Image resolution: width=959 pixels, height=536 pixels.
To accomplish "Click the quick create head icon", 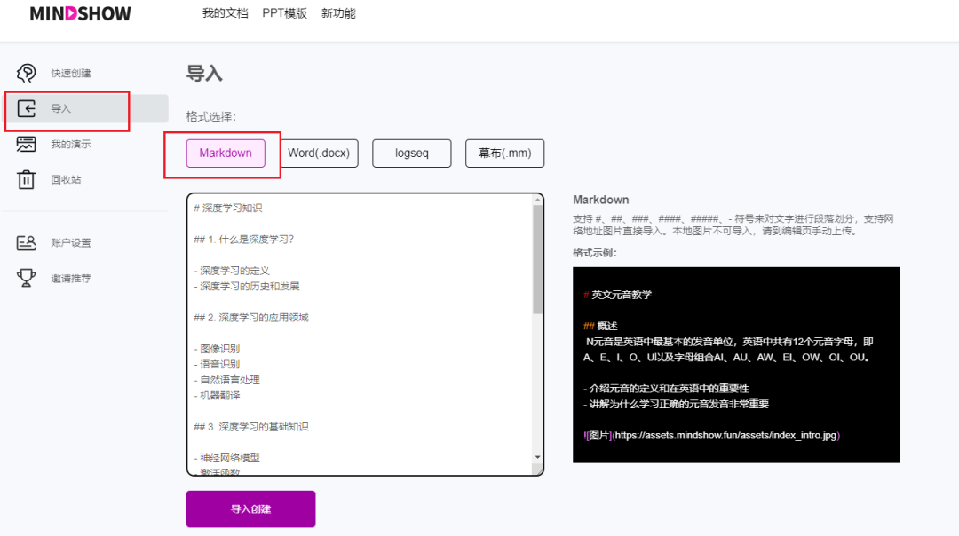I will coord(27,73).
